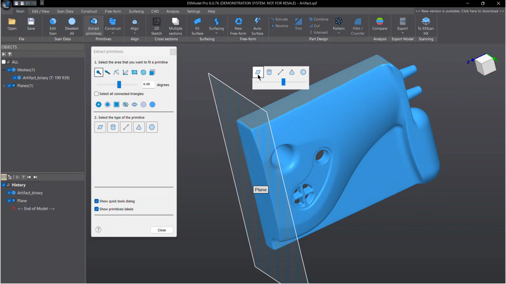The height and width of the screenshot is (284, 506).
Task: Click the new version download link
Action: 459,11
